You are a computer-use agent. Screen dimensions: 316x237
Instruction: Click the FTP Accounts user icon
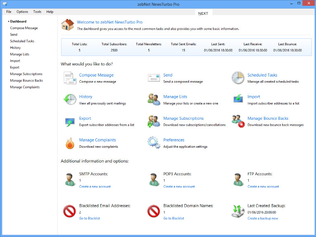point(238,180)
